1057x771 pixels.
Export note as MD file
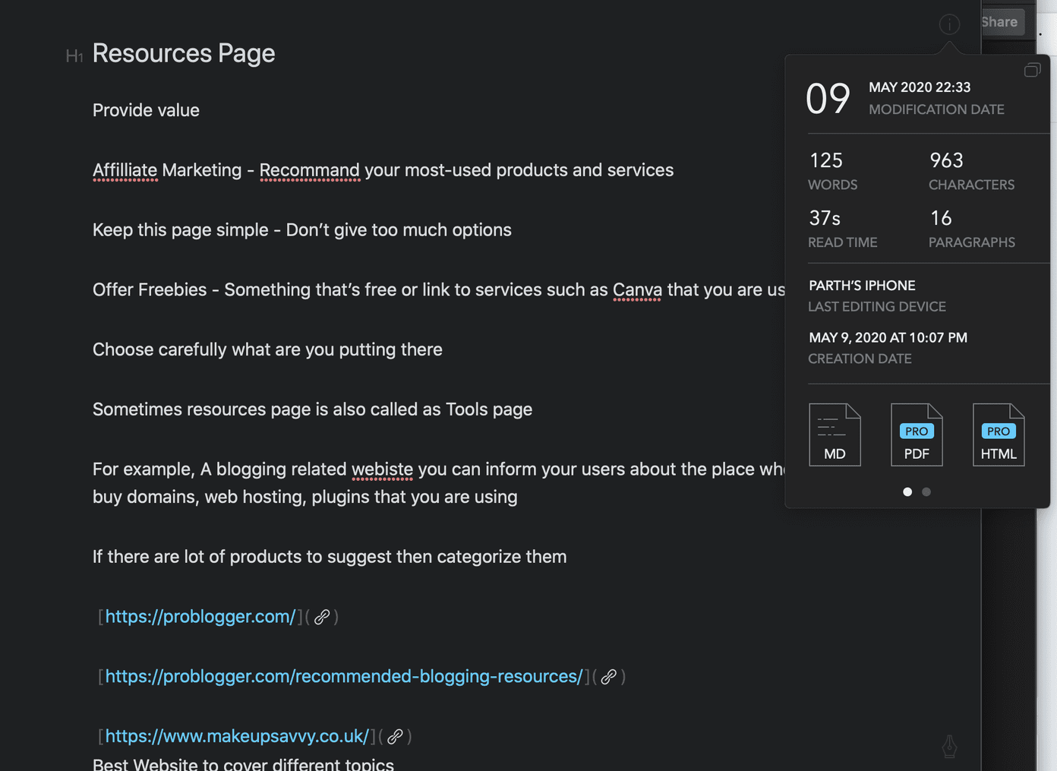[x=835, y=434]
